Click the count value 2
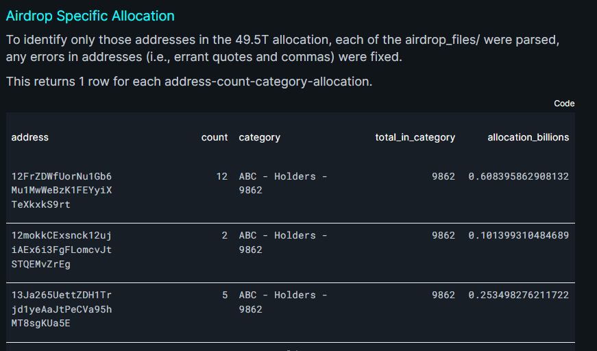This screenshot has width=597, height=351. 225,236
